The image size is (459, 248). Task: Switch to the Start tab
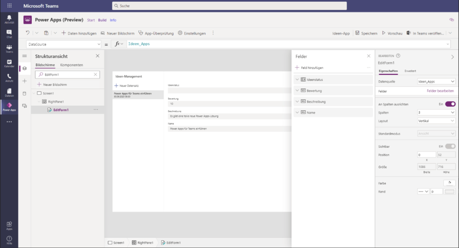click(x=91, y=20)
